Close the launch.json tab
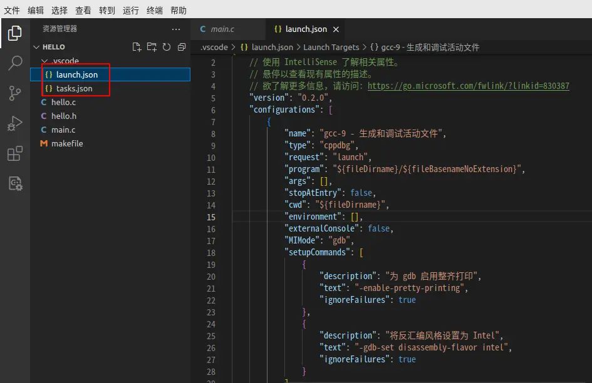Viewport: 592px width, 383px height. (x=336, y=29)
